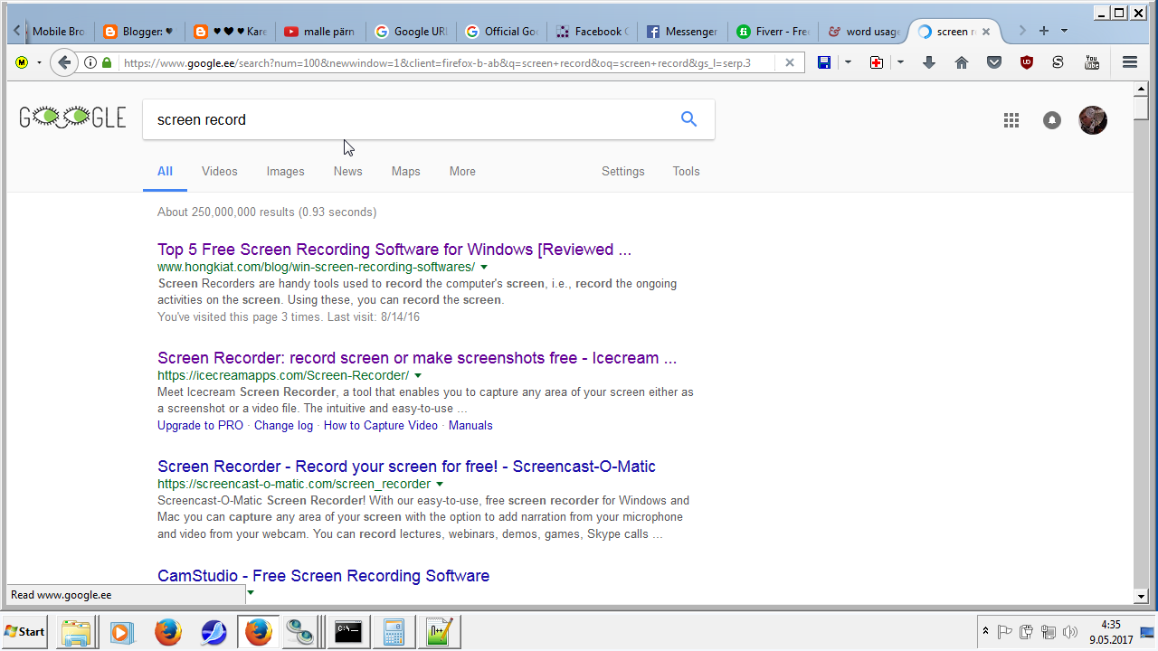Open 'Top 5 Free Screen Recording Software' result

394,250
